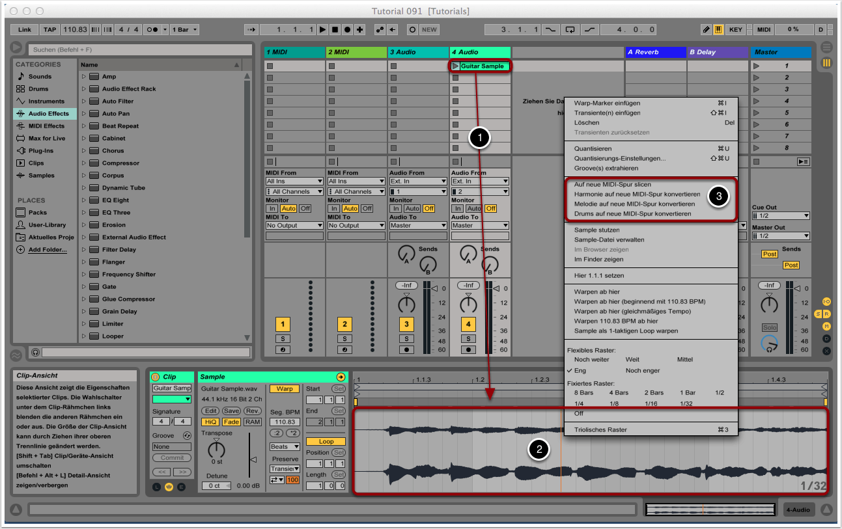Enable the Loop switch in clip view
The image size is (842, 529).
326,441
